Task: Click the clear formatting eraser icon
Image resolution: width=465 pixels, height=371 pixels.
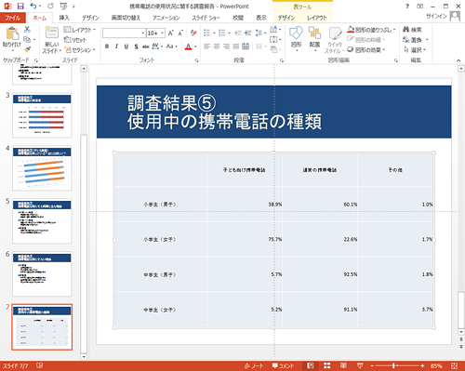Action: click(x=193, y=33)
